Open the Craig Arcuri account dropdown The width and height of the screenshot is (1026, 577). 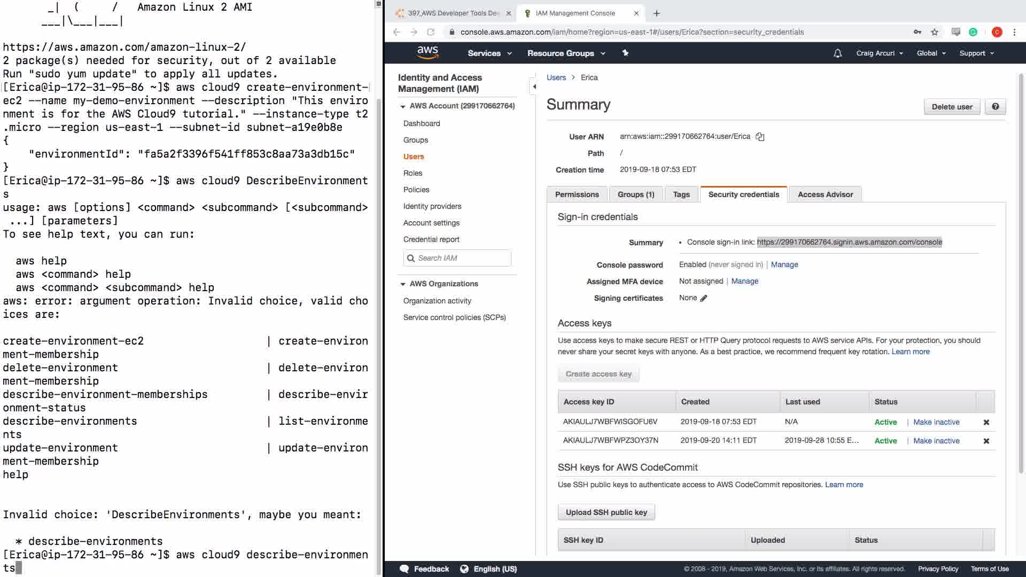click(x=879, y=53)
